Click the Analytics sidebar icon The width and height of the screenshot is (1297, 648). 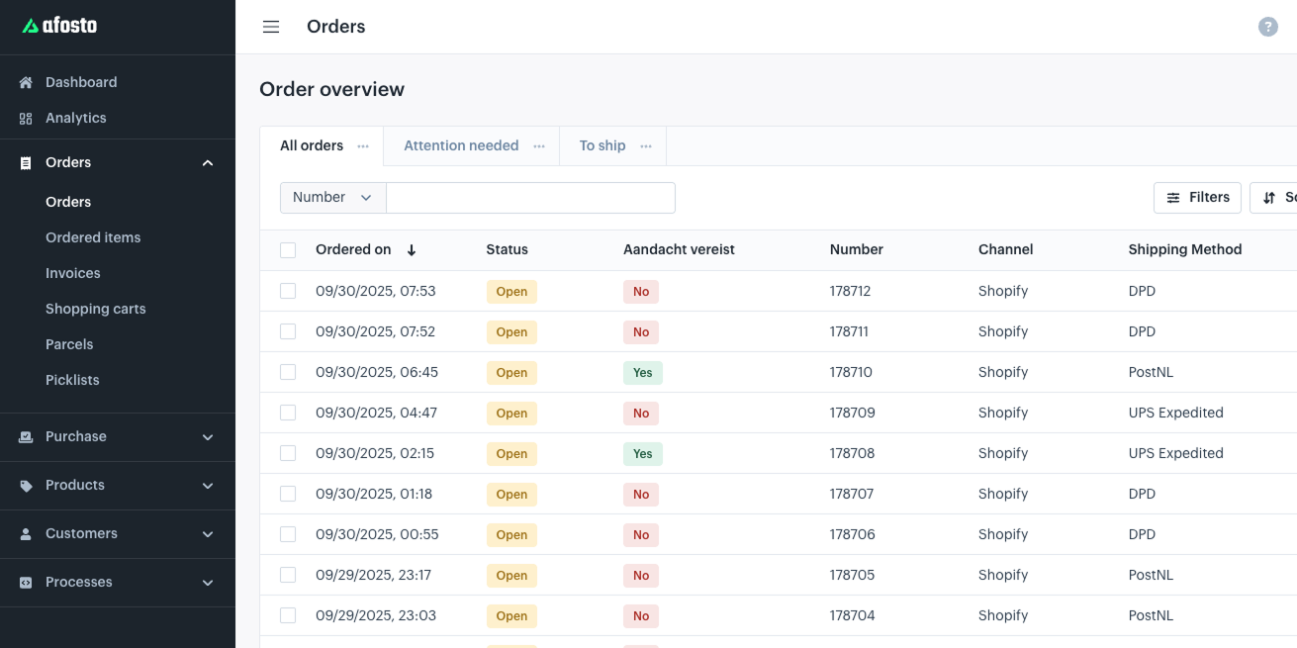[26, 118]
